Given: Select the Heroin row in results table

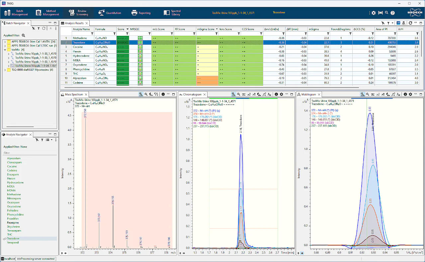Looking at the screenshot, I should click(240, 51).
